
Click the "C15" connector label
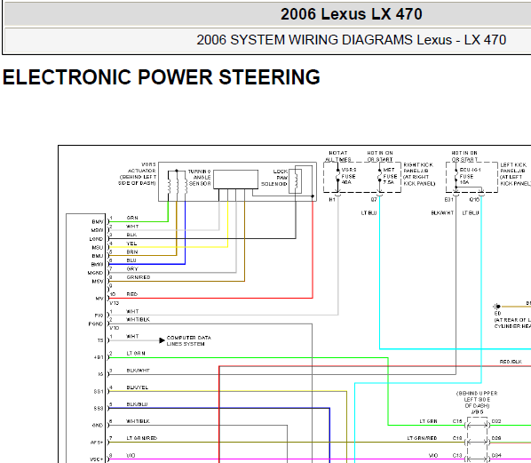tap(457, 421)
